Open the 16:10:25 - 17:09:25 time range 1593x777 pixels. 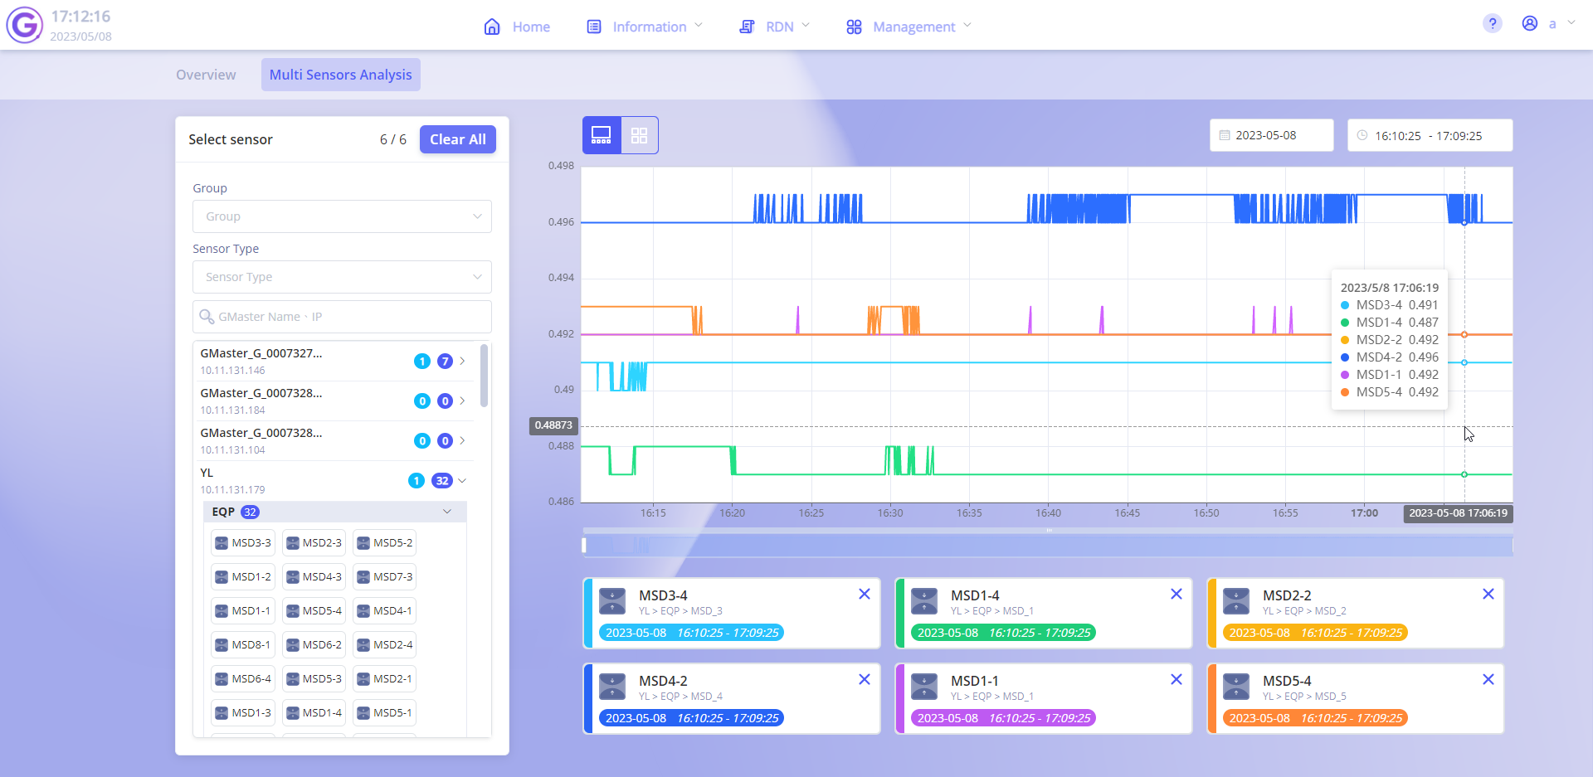click(x=1430, y=135)
